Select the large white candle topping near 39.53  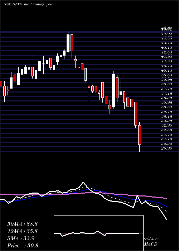tap(113, 90)
